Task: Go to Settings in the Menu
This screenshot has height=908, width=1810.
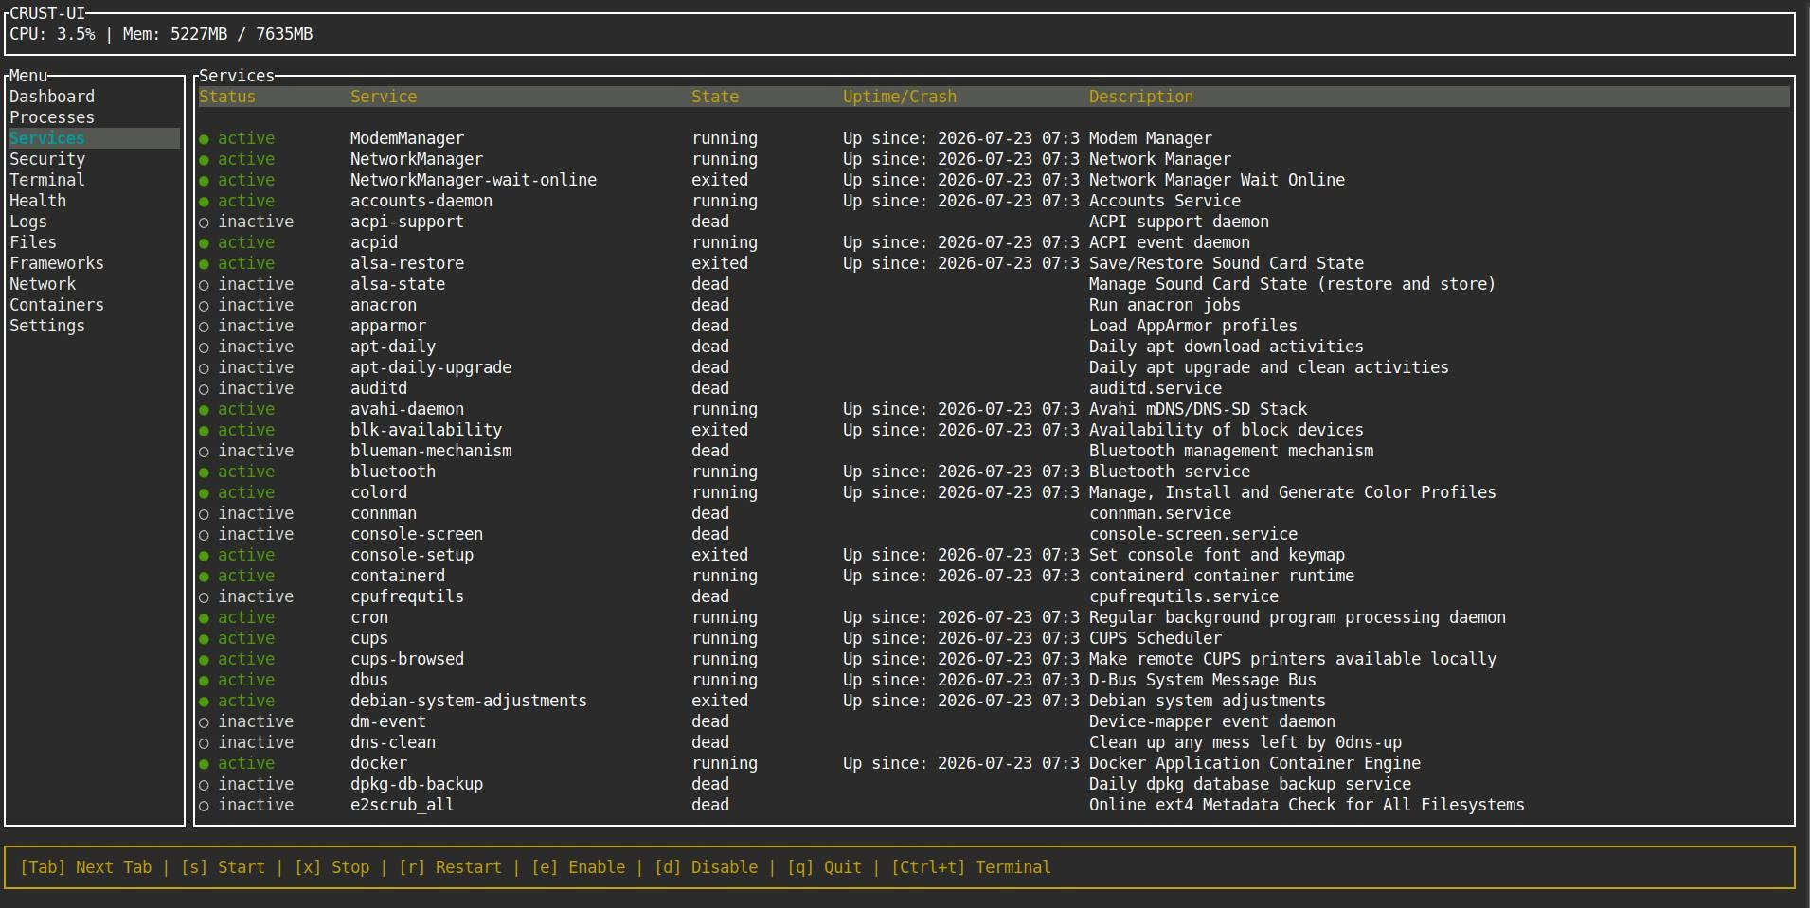Action: tap(47, 326)
